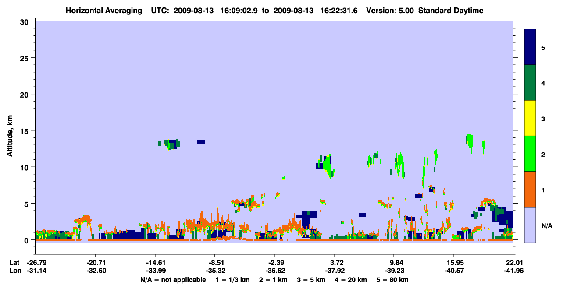Click the longitude value -39.23
Screen dimensions: 570x292
pos(394,271)
